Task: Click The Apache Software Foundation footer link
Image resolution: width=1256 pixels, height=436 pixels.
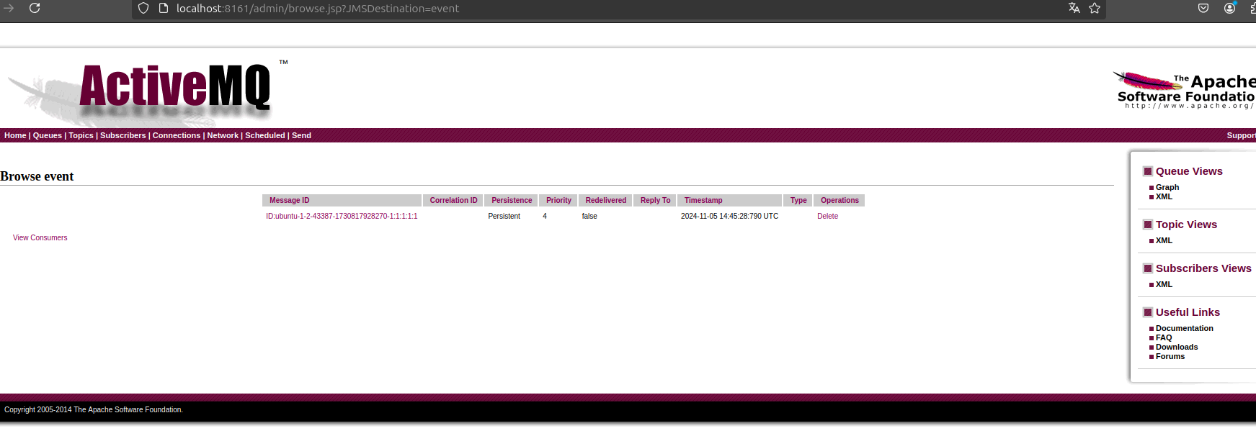Action: (x=128, y=409)
